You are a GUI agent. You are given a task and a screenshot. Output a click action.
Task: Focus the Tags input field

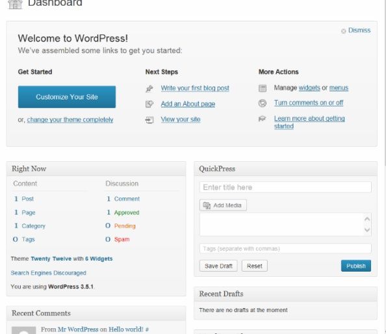[285, 249]
